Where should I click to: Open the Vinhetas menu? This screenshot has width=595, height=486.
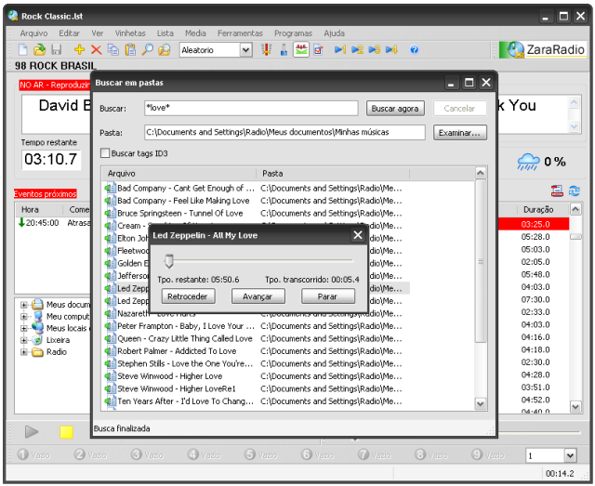click(x=130, y=33)
